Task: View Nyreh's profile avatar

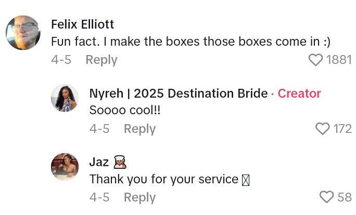Action: pos(65,99)
